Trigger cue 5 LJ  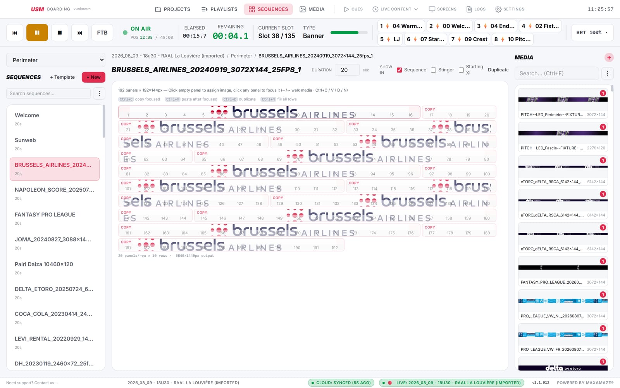coord(390,39)
